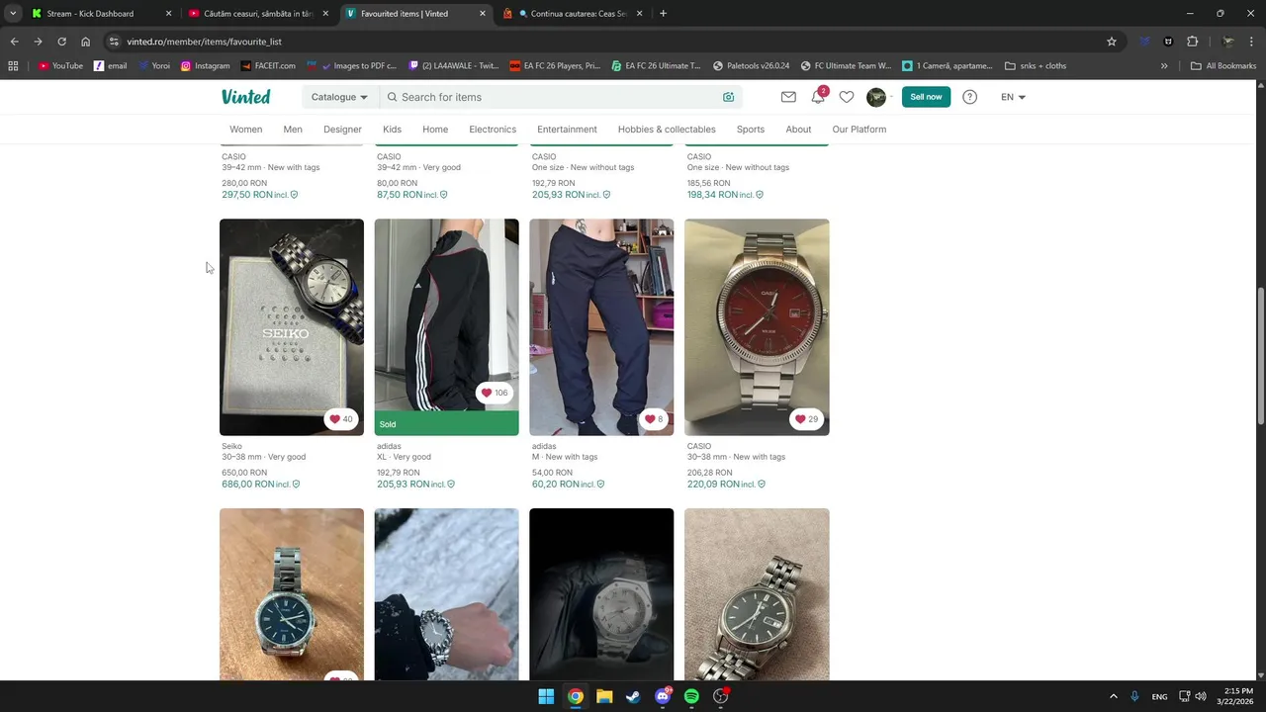The image size is (1266, 712).
Task: Open the help question mark icon
Action: coord(969,97)
